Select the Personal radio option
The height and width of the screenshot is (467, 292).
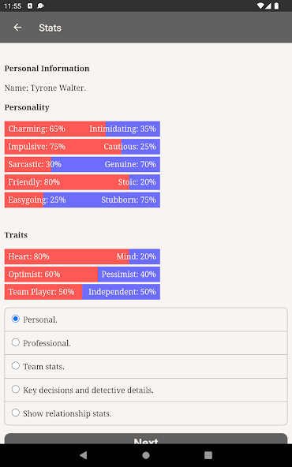pos(146,319)
